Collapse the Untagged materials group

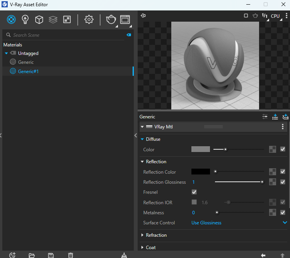(6, 53)
